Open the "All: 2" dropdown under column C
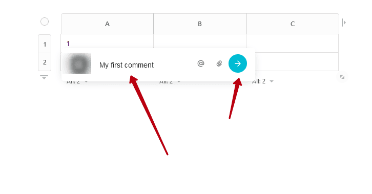 click(263, 81)
